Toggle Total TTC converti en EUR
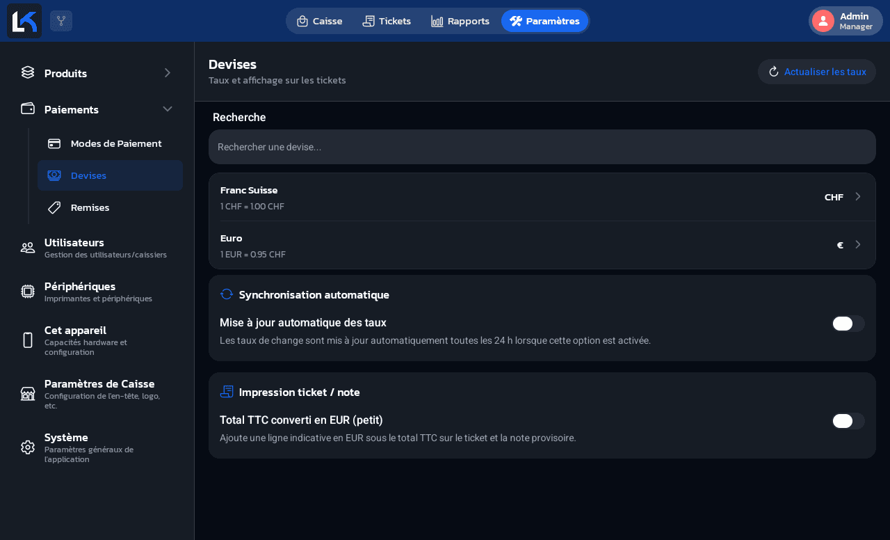The height and width of the screenshot is (540, 890). point(848,421)
